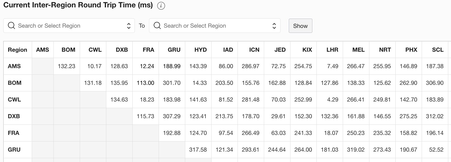Click the AMS to LHR value 7.49
This screenshot has width=451, height=162.
[333, 66]
